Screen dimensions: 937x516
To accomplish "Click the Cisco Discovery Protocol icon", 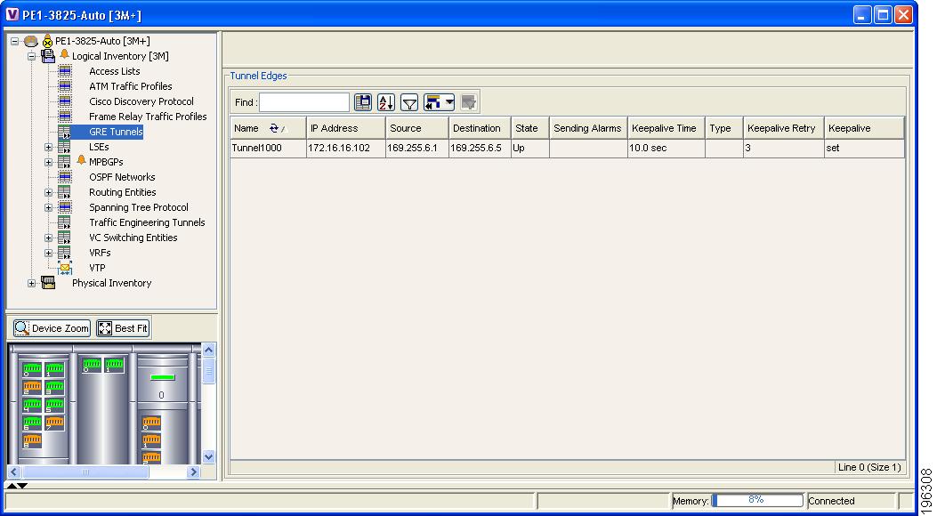I will tap(65, 101).
